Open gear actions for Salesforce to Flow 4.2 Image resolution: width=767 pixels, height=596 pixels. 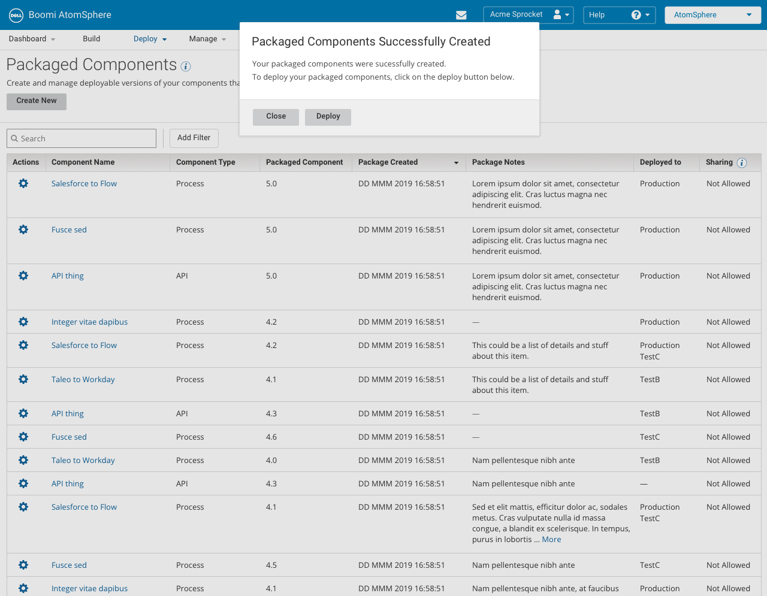coord(23,345)
